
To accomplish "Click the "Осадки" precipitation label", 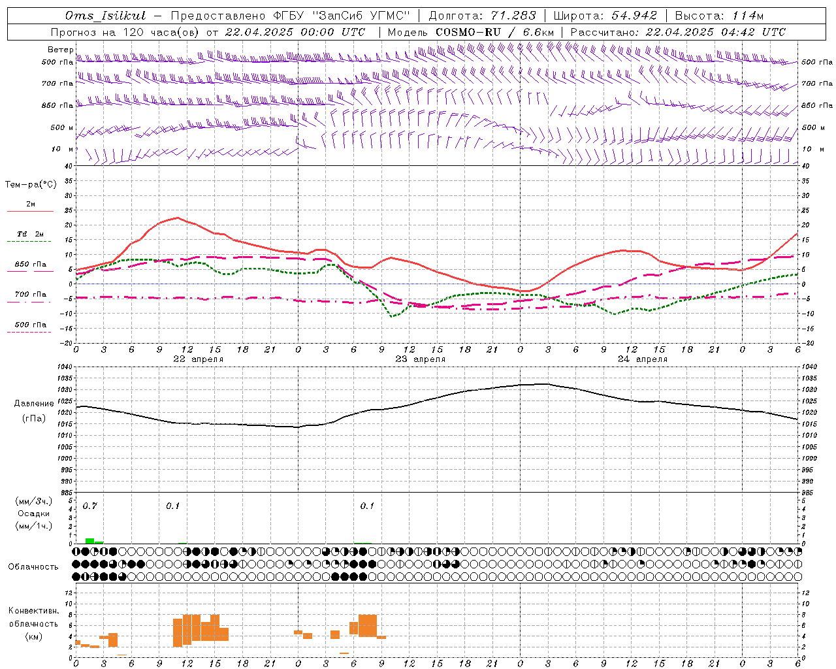I will 33,514.
